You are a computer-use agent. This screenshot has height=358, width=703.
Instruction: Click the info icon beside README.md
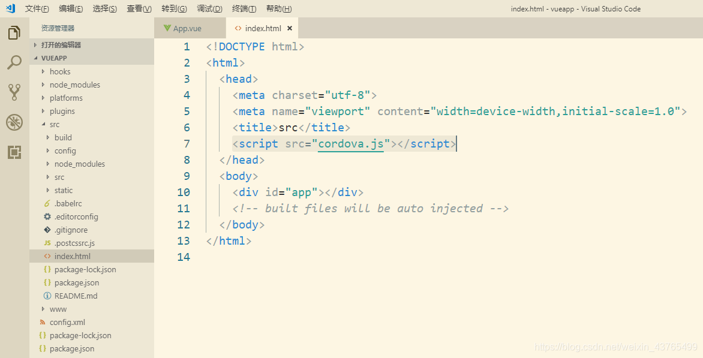47,296
